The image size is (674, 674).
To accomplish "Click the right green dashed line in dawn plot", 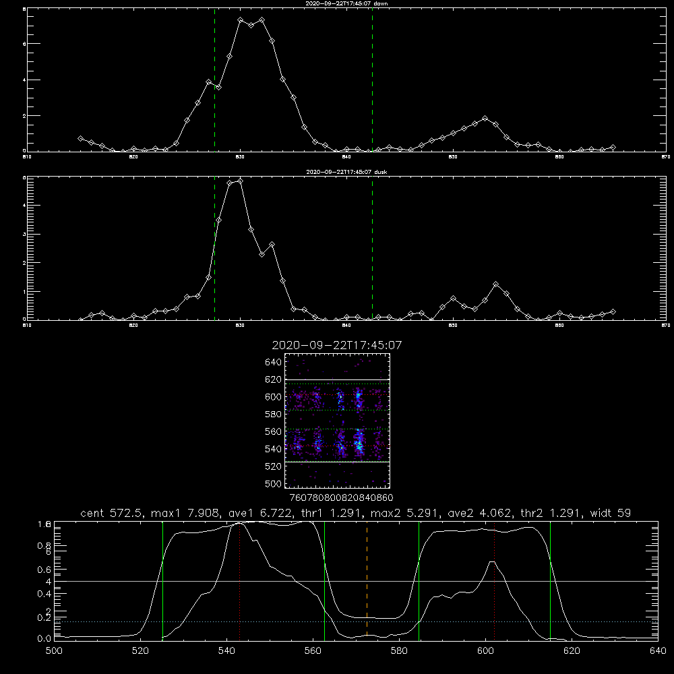I will [x=372, y=80].
